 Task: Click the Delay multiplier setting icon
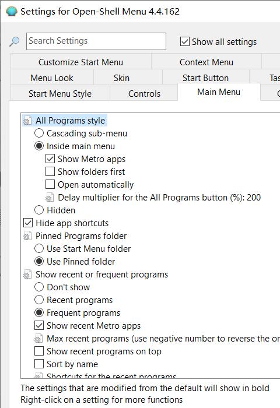[50, 198]
